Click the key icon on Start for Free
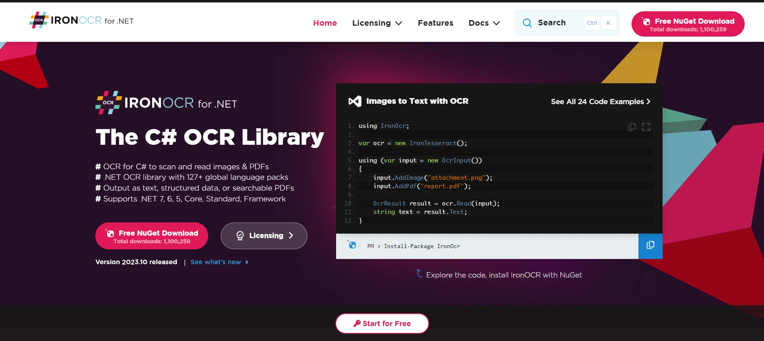The image size is (764, 341). (357, 323)
